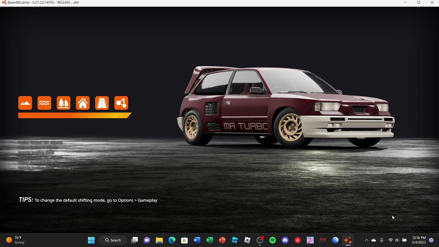Open the notification count badge
This screenshot has width=439, height=247.
pos(431,240)
